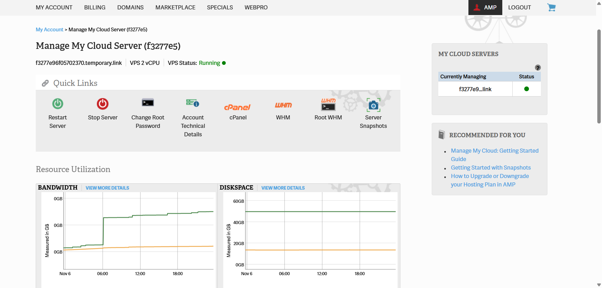
Task: Open the shopping cart icon
Action: click(x=552, y=7)
